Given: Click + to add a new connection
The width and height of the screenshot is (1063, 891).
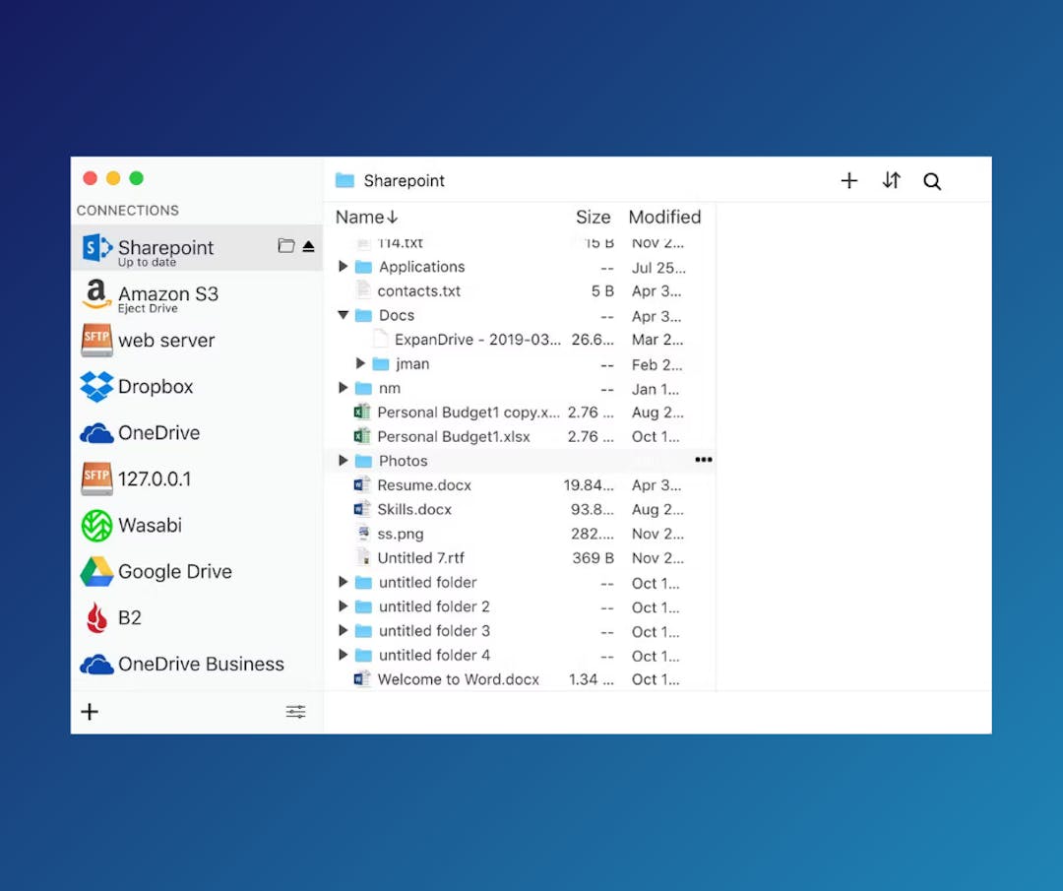Looking at the screenshot, I should pyautogui.click(x=90, y=711).
